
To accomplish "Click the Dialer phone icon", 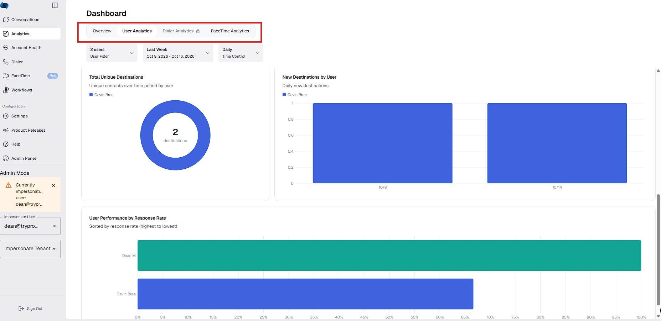I will pyautogui.click(x=6, y=62).
